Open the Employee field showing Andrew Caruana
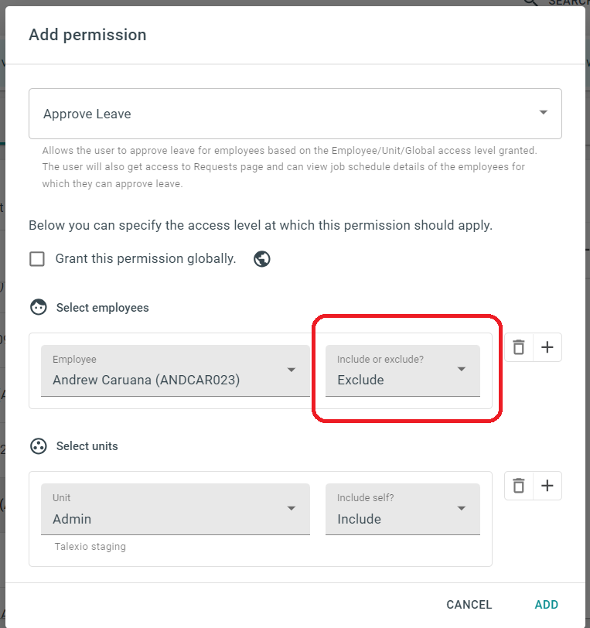Image resolution: width=590 pixels, height=628 pixels. pos(176,371)
